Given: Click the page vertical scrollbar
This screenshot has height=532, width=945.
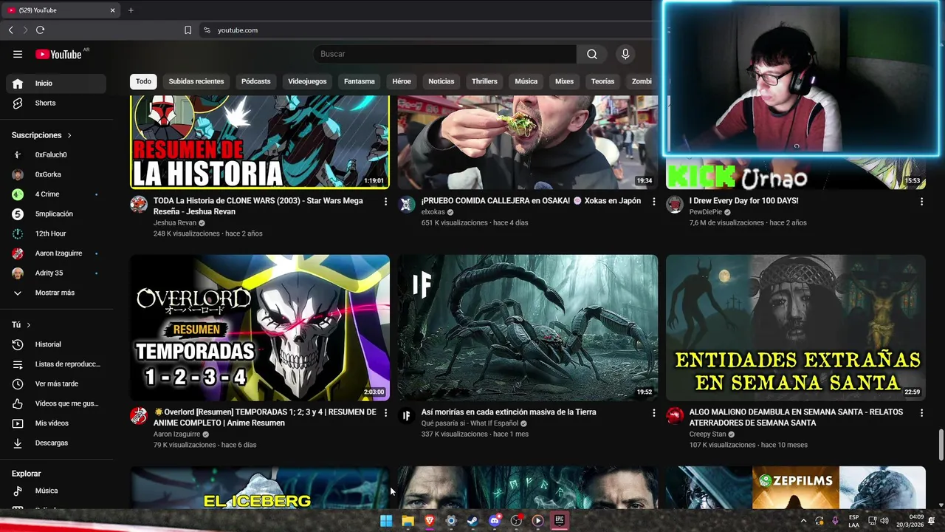Looking at the screenshot, I should [941, 444].
